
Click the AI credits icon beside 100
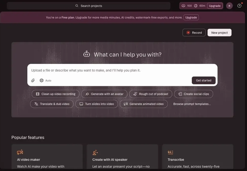click(183, 6)
